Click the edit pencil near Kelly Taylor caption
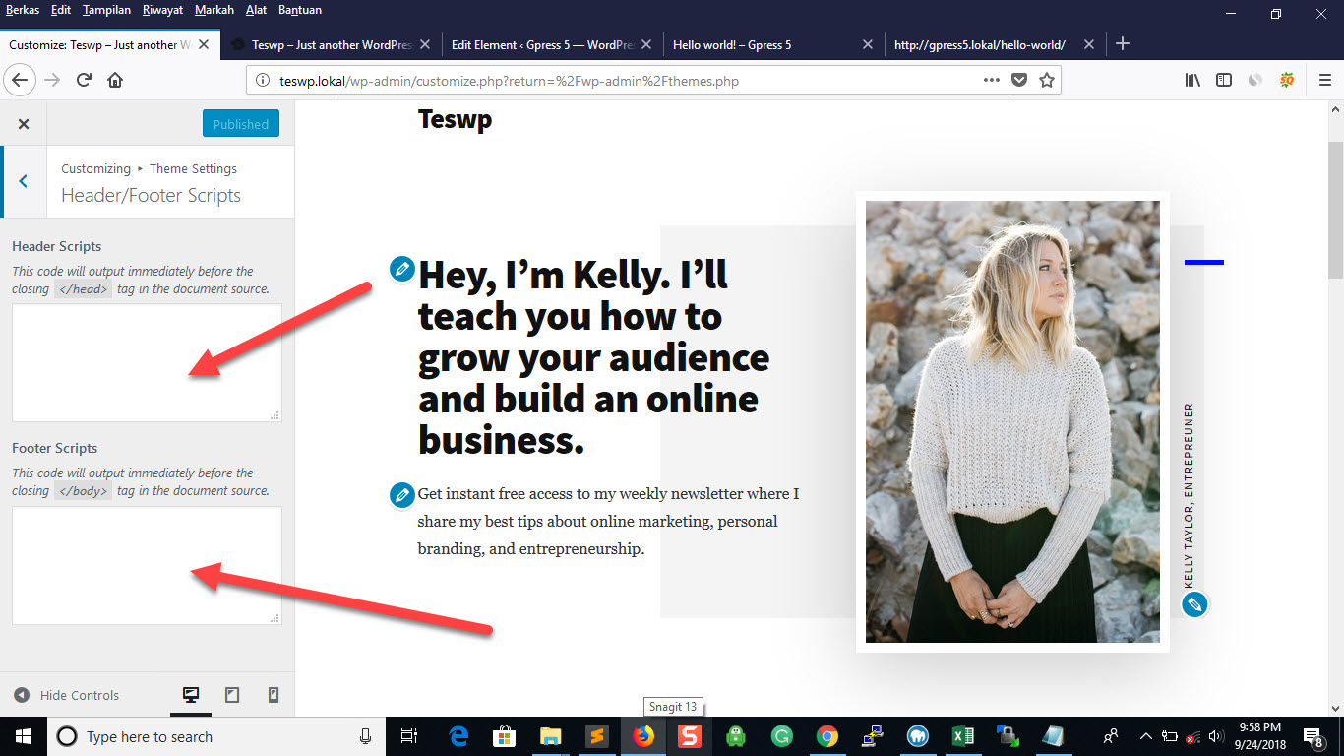 (1194, 604)
